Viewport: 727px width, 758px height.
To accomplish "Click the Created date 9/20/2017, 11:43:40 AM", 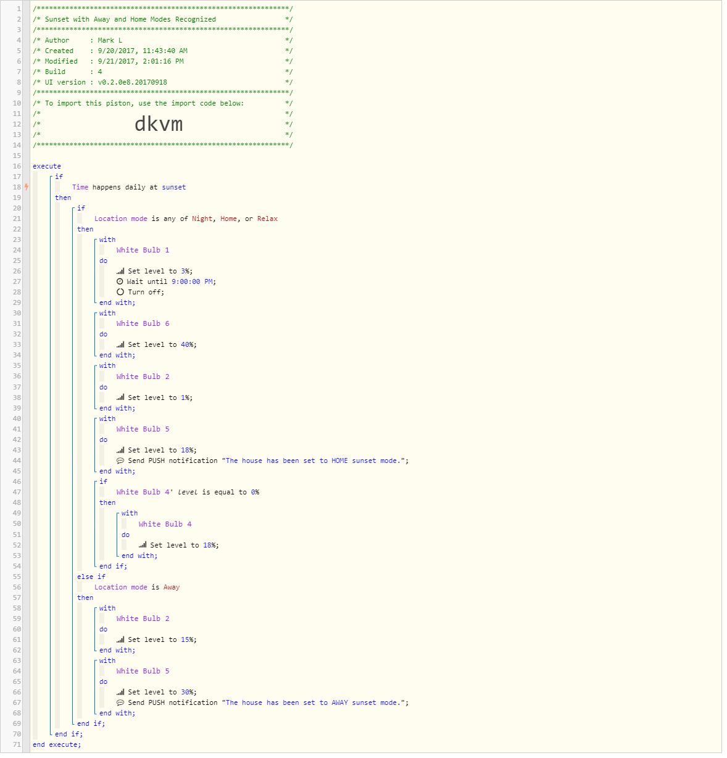I will pos(143,51).
